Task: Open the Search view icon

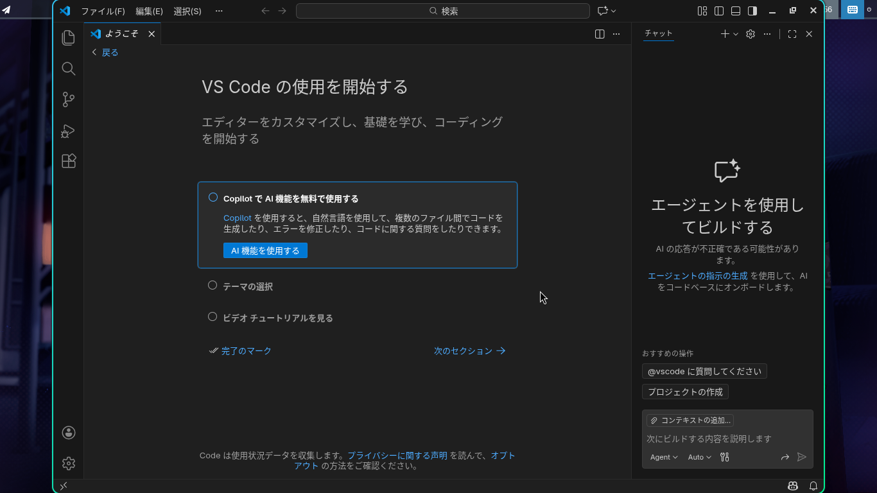Action: click(69, 69)
